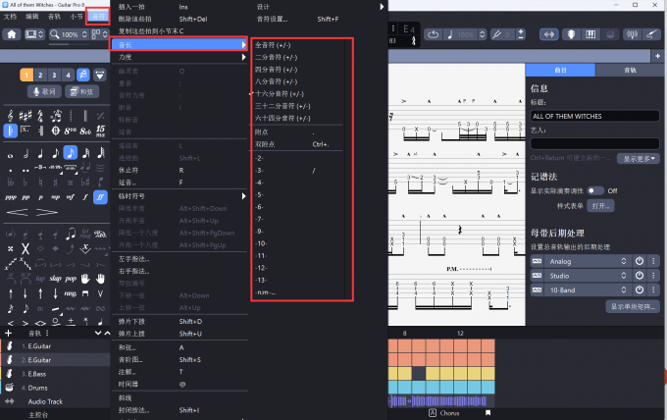Click the multi-voice edit icon next to voice 4
The height and width of the screenshot is (420, 667).
click(83, 75)
